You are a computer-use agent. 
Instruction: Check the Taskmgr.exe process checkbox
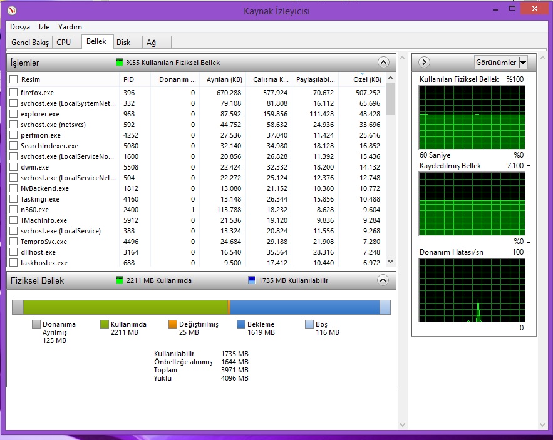[13, 199]
